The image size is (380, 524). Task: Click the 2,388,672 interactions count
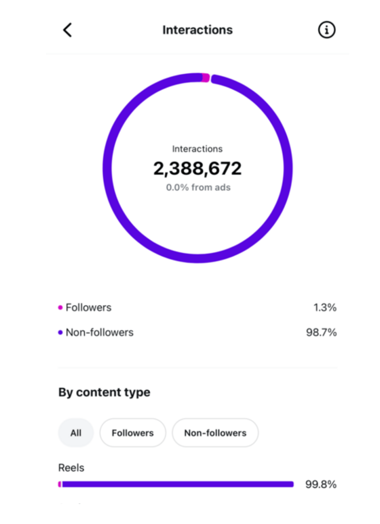[x=197, y=168]
